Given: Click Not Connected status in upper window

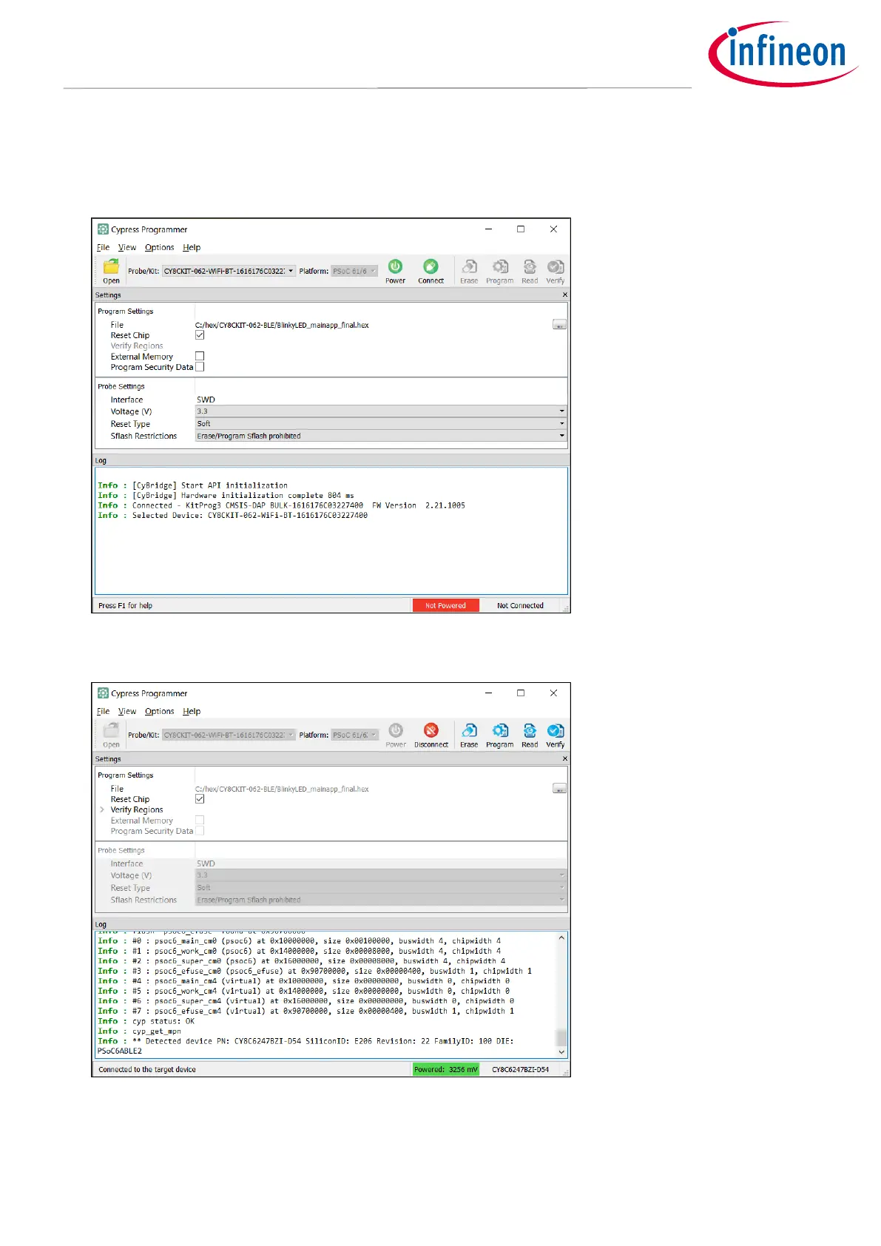Looking at the screenshot, I should (x=520, y=605).
